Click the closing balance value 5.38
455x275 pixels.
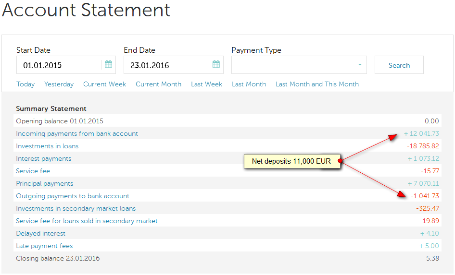pos(432,258)
